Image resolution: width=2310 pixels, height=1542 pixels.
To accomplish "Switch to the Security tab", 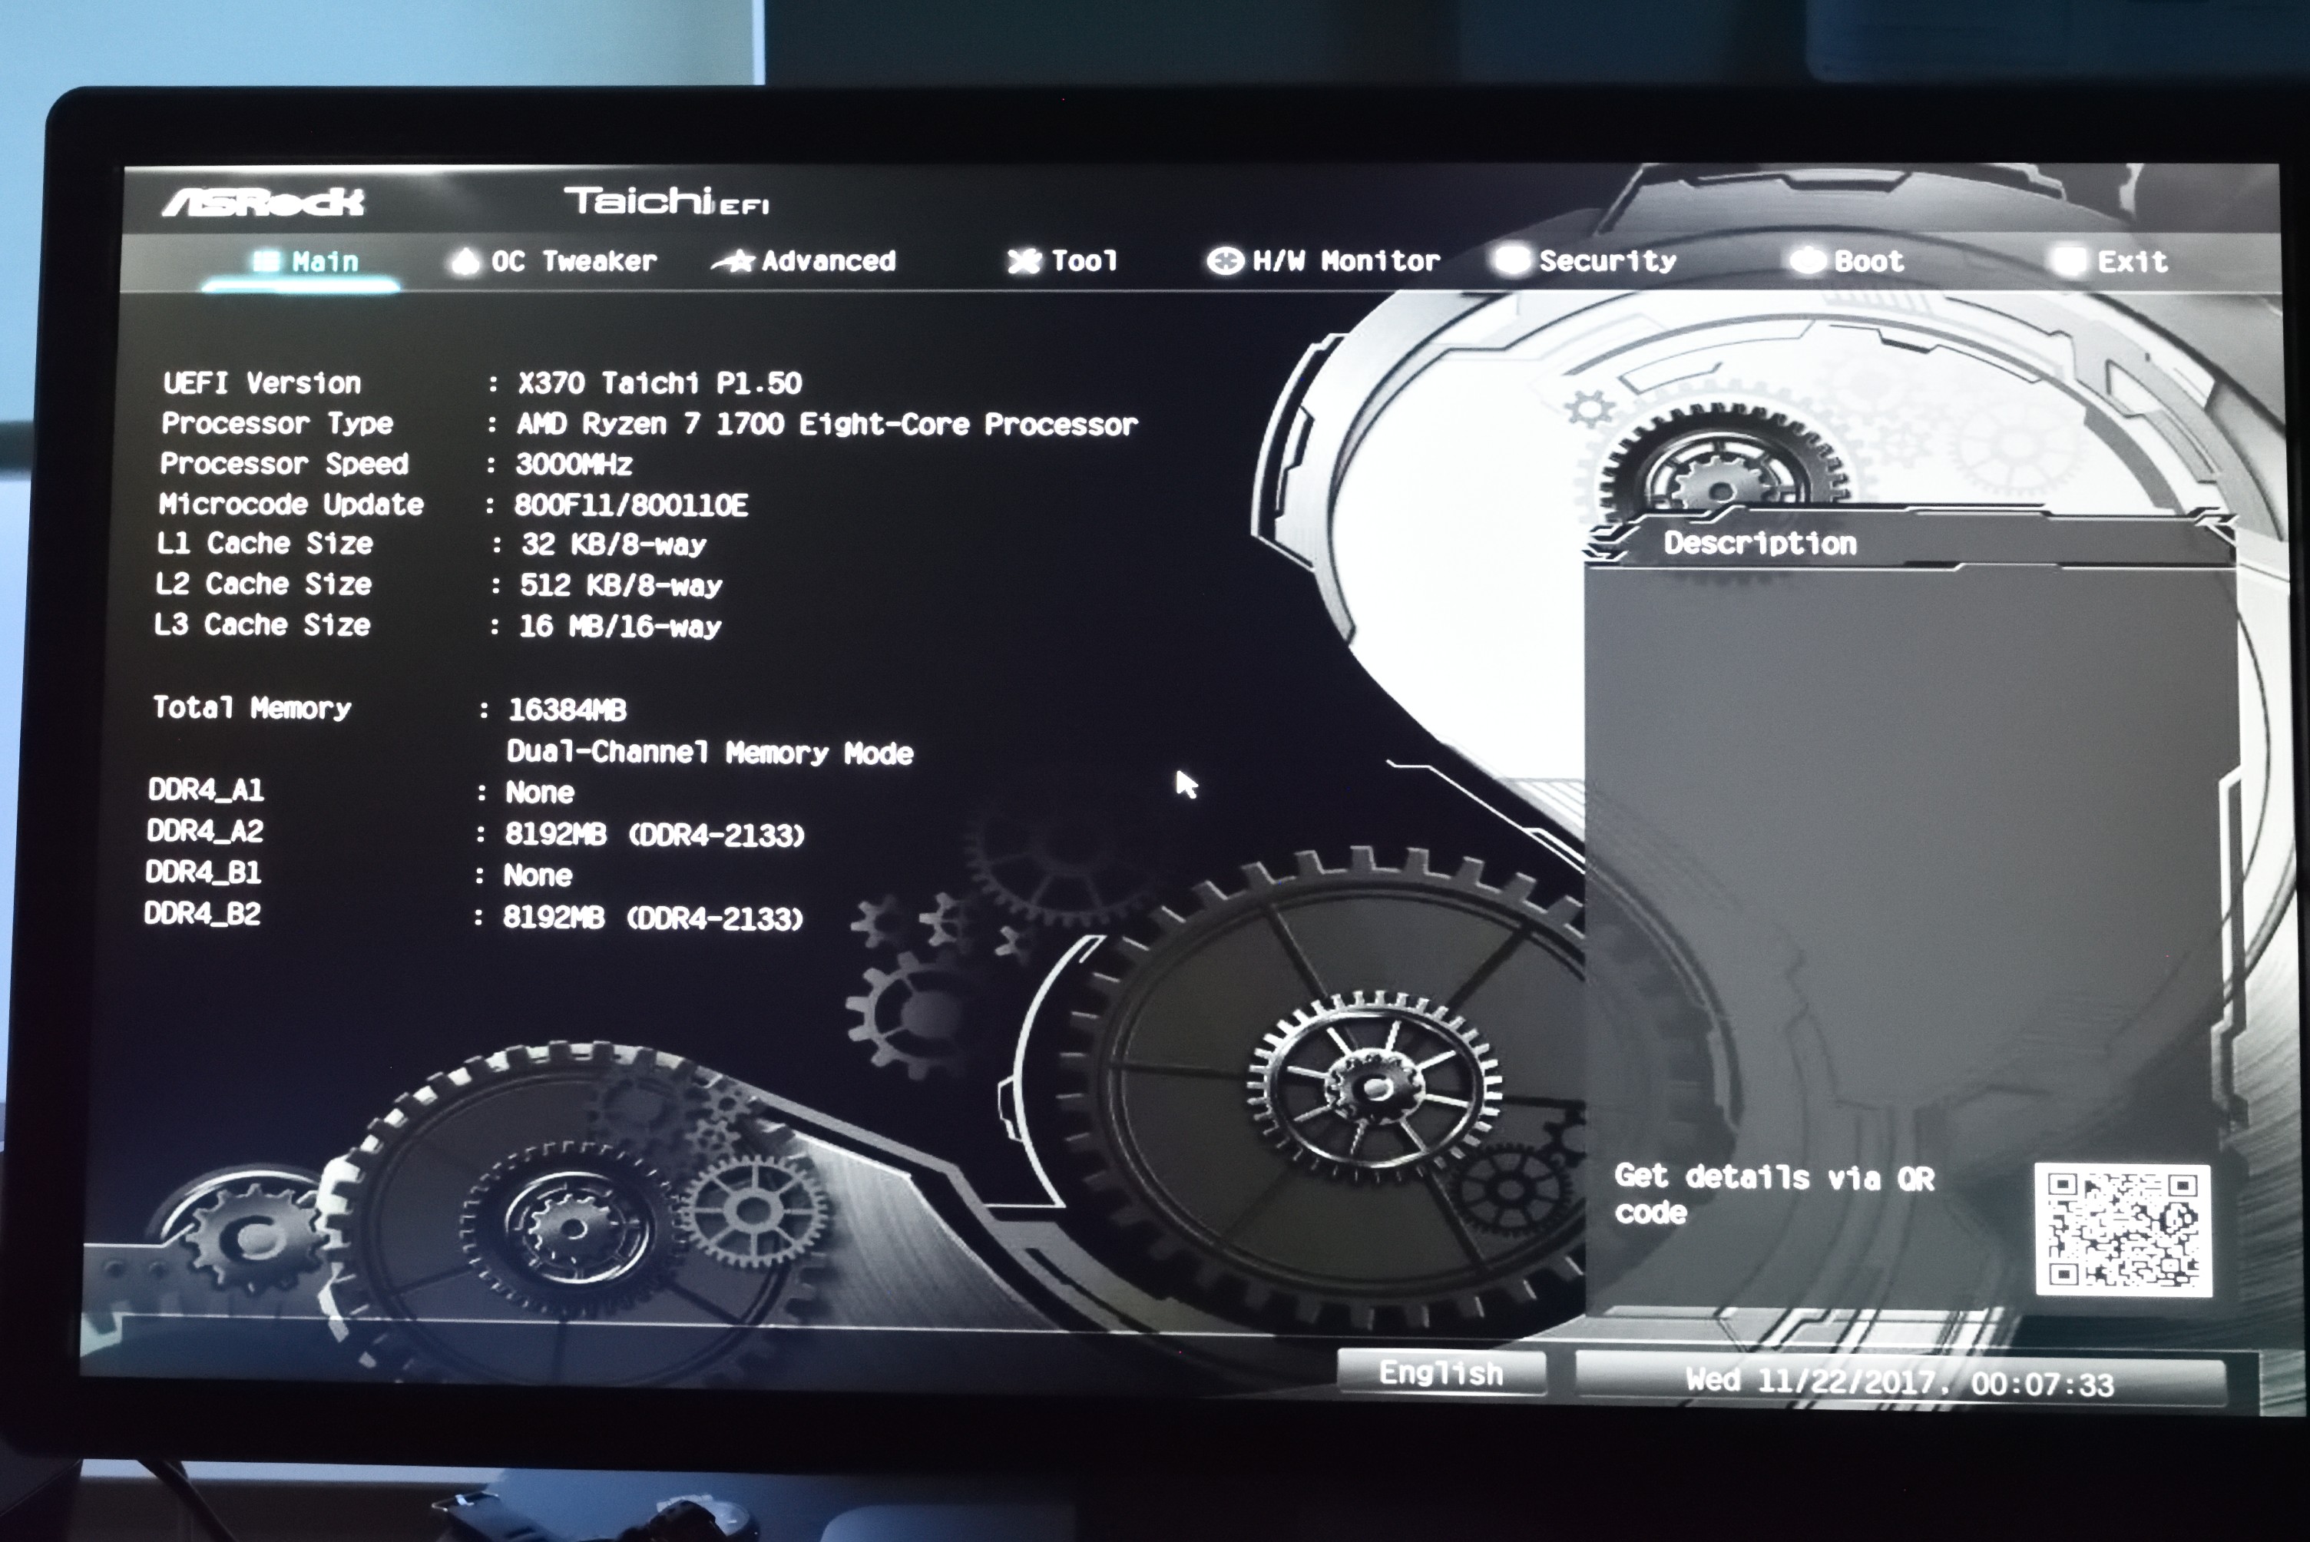I will [1606, 260].
